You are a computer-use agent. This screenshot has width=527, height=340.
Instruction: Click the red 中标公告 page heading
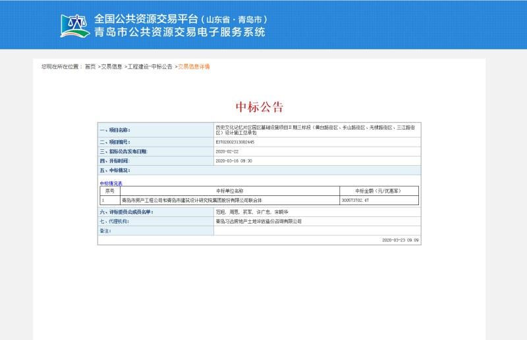[x=259, y=107]
